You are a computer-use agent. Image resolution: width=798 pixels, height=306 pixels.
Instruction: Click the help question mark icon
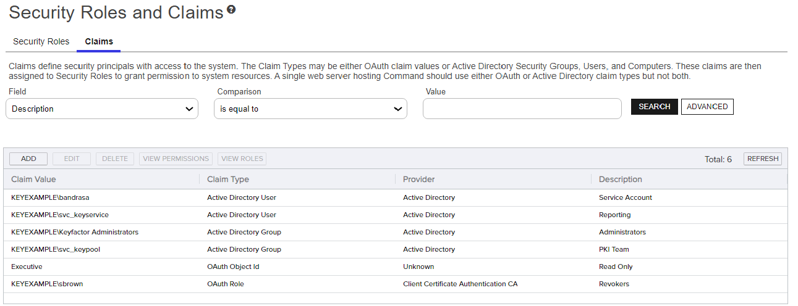click(231, 10)
